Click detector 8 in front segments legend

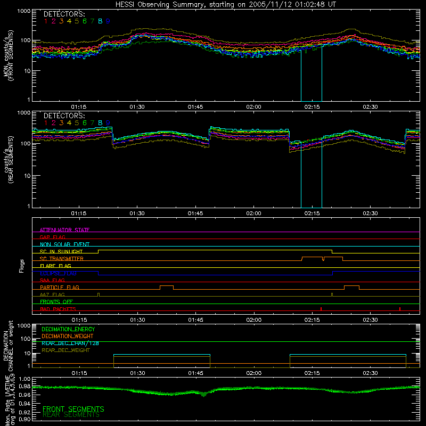click(x=100, y=21)
